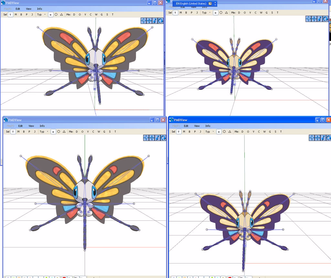Open the View menu in bottom-right window
The image size is (331, 278).
coord(197,126)
